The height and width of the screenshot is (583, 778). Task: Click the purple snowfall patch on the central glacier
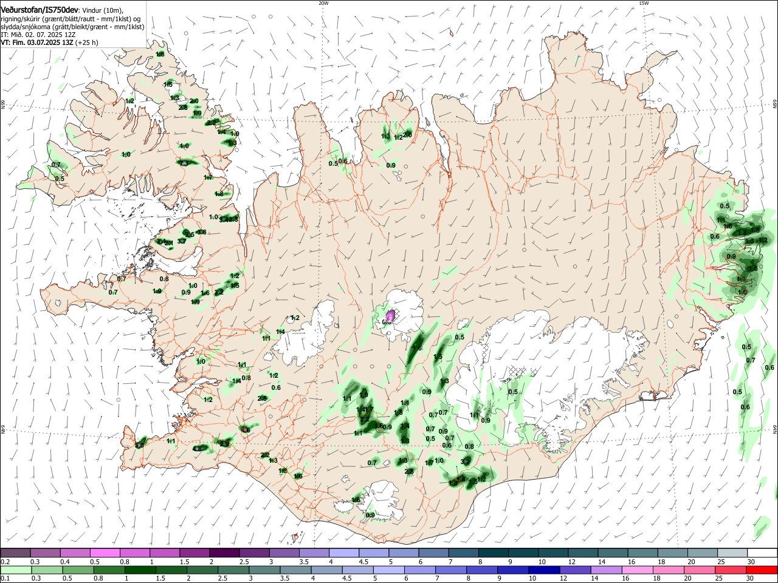point(391,316)
